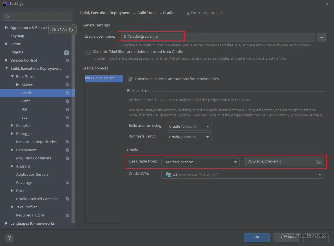Click the search magnifier icon in settings
This screenshot has width=334, height=246.
(8, 16)
